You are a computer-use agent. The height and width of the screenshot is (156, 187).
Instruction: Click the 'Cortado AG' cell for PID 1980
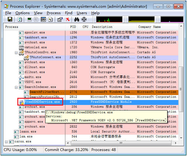(146, 52)
